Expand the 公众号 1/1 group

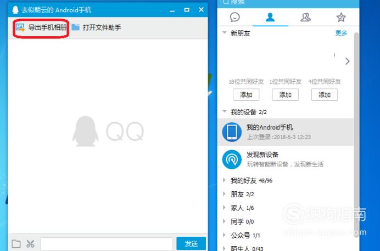224,235
